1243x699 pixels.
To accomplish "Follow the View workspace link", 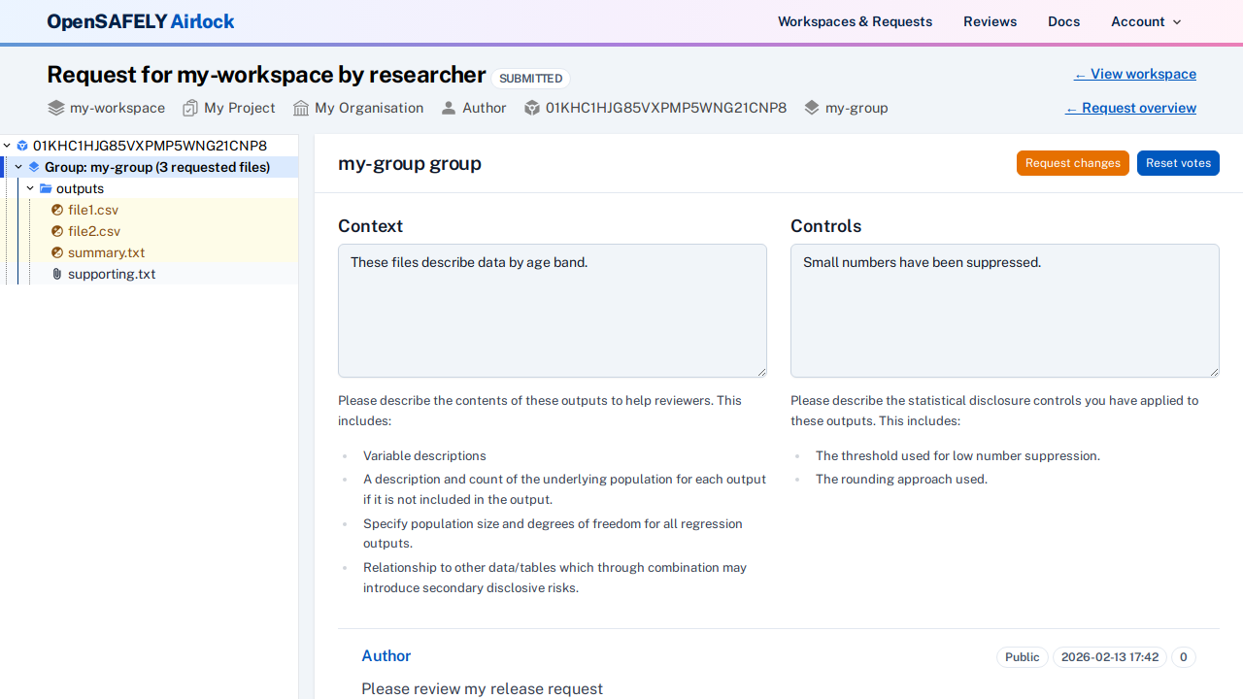I will coord(1134,74).
